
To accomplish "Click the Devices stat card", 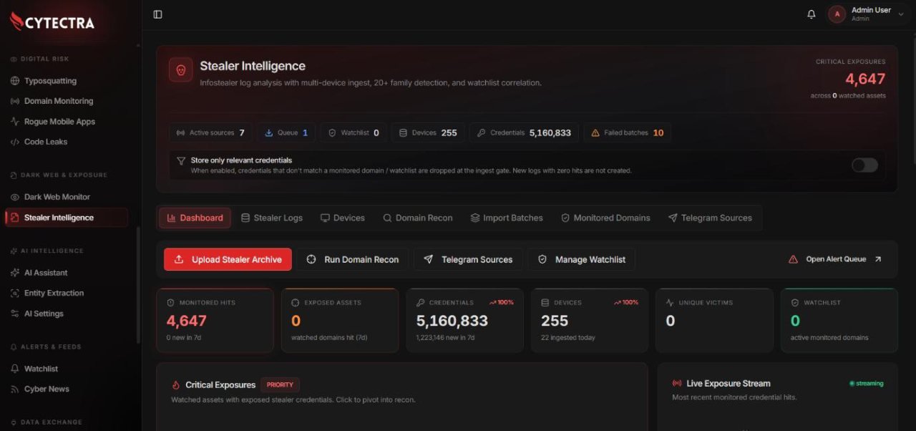I will 590,321.
